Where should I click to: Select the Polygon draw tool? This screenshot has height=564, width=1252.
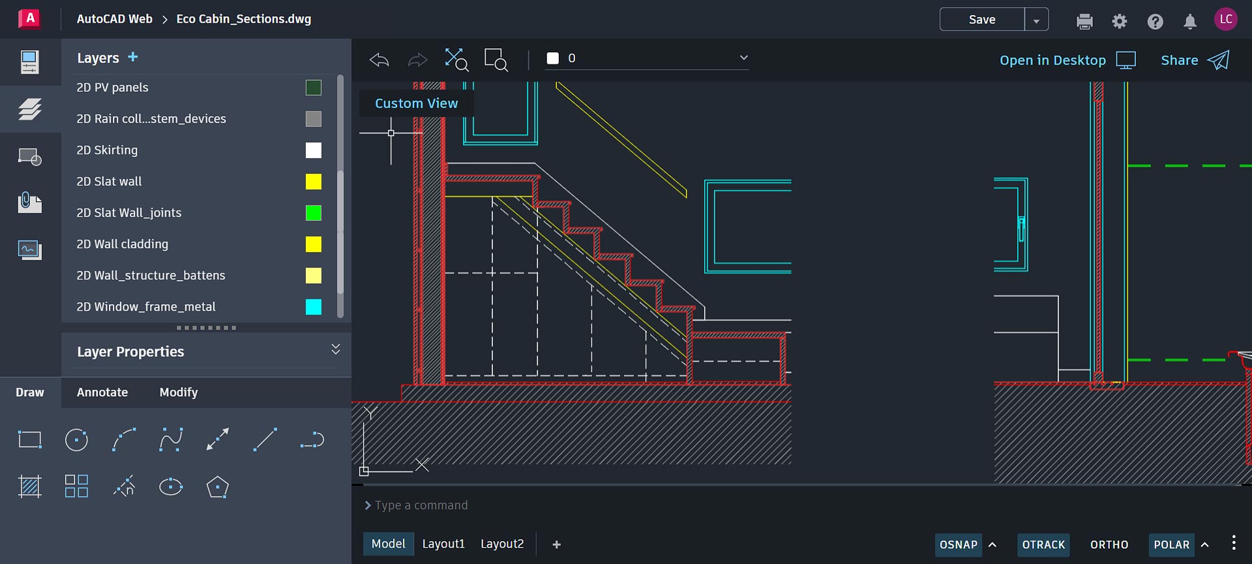pyautogui.click(x=217, y=486)
